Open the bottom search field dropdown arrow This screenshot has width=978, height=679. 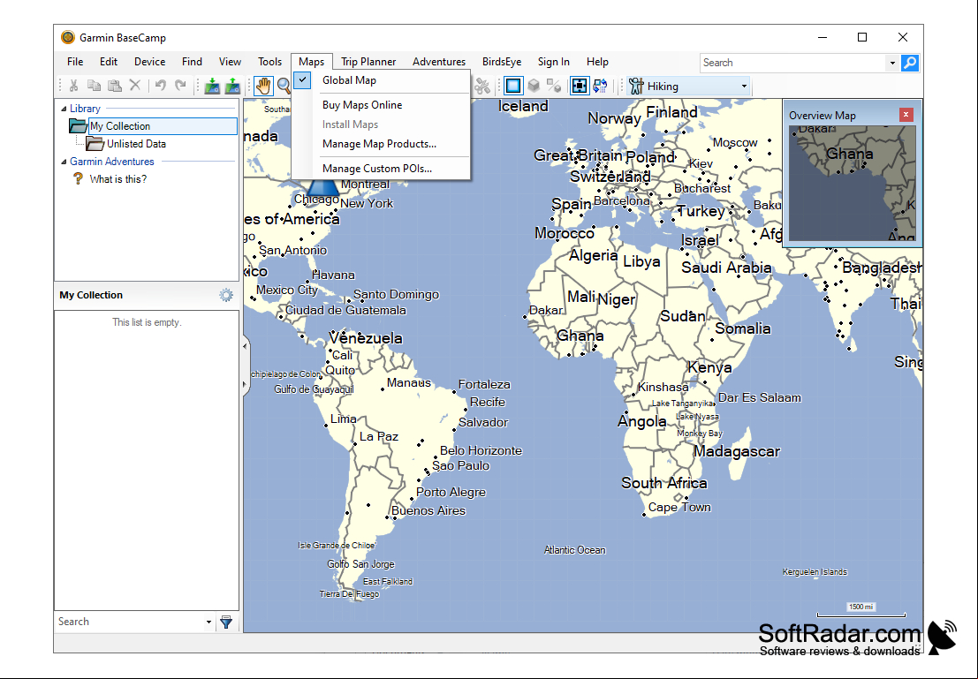[x=209, y=622]
